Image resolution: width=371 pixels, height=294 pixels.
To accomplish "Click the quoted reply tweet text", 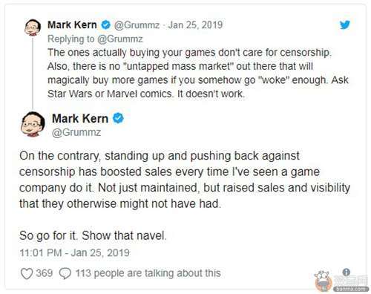I will pos(198,73).
